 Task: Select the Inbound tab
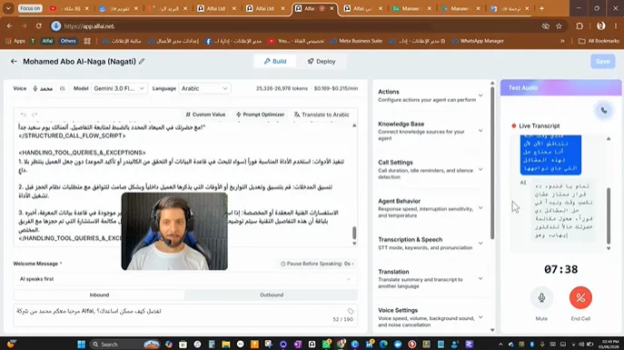click(99, 295)
